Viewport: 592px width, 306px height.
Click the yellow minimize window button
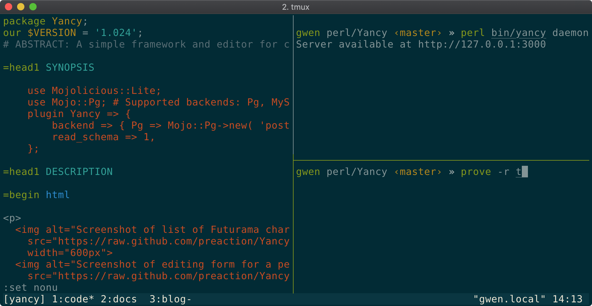(x=21, y=7)
